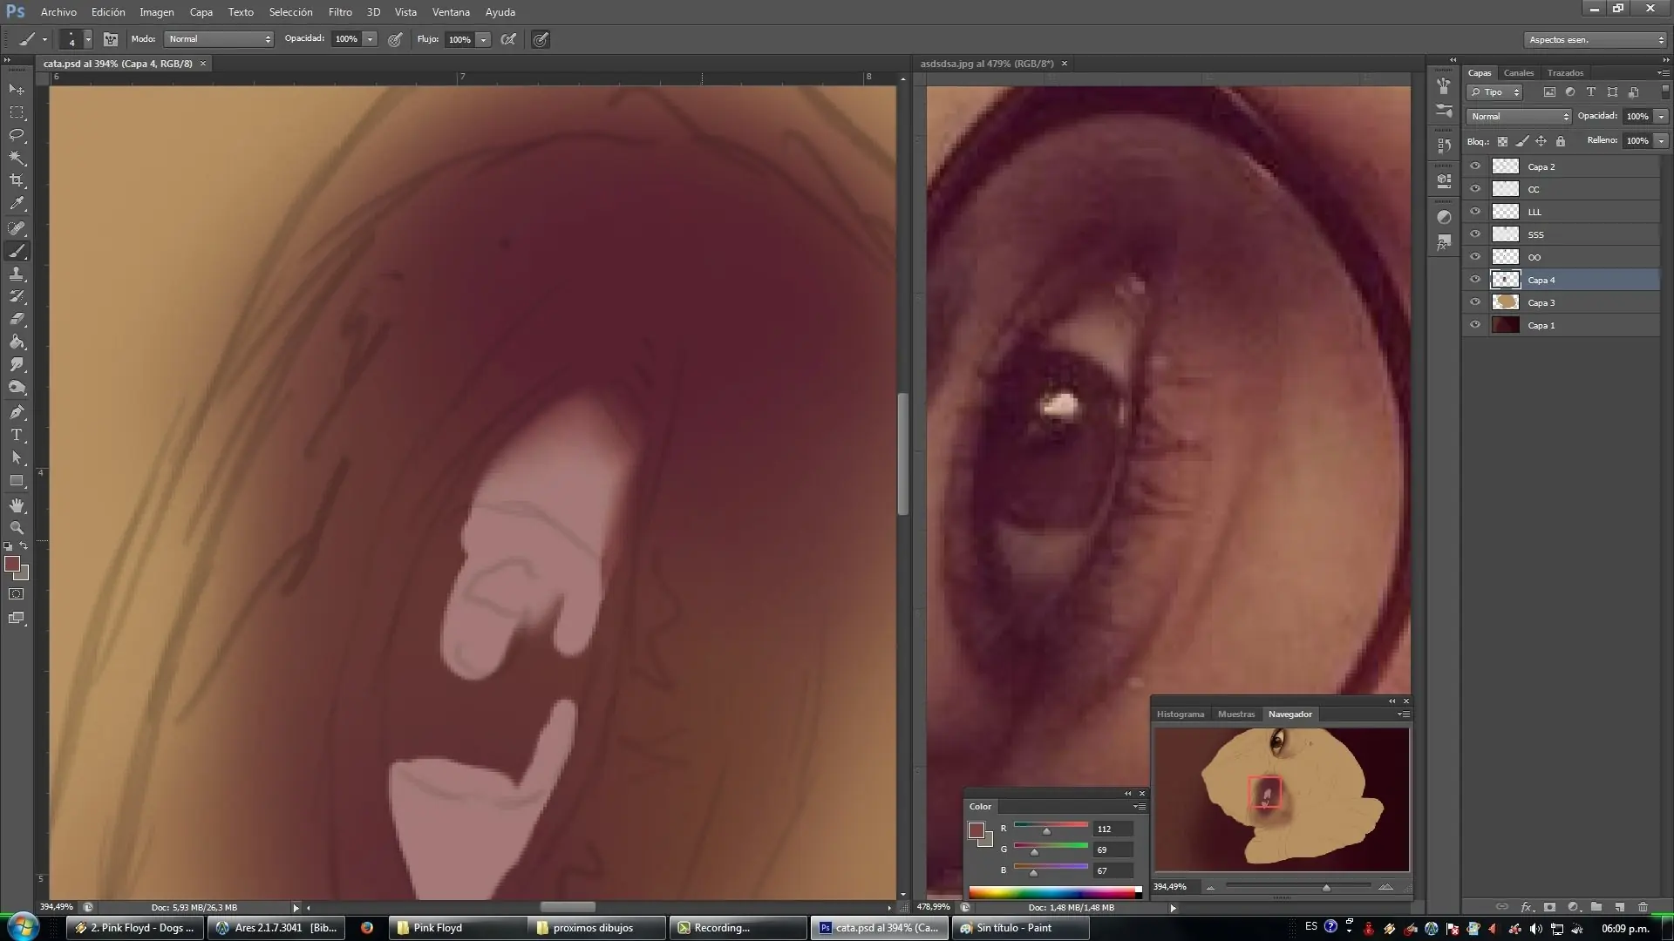
Task: Hide the Capa 1 layer
Action: click(x=1475, y=325)
